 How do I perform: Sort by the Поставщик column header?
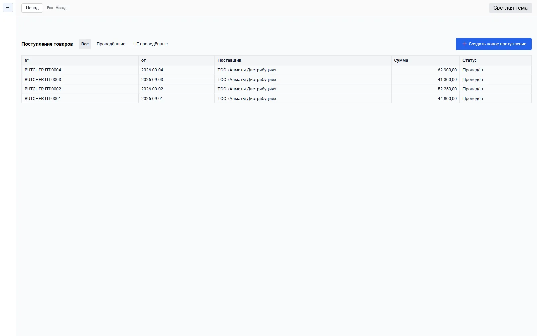[230, 60]
